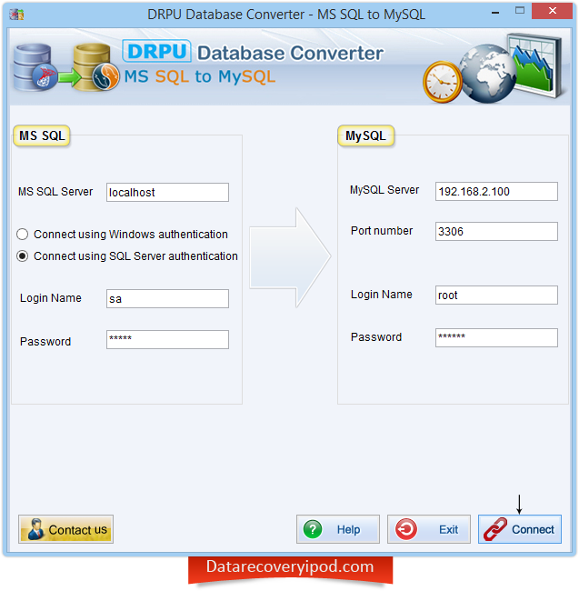Click the MS SQL Server label

pos(55,192)
